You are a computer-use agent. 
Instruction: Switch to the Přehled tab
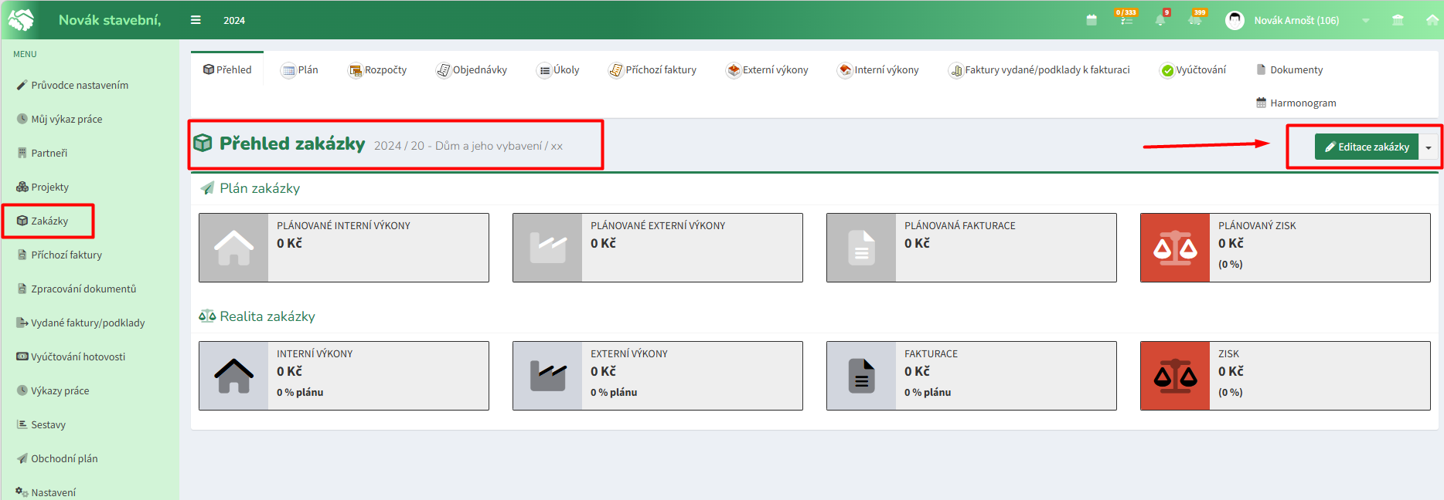(x=227, y=69)
